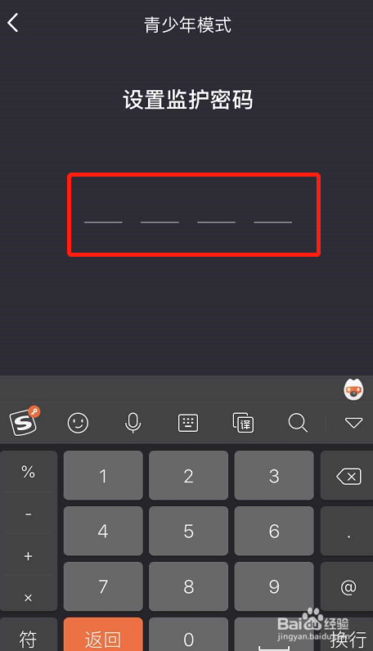The image size is (373, 651).
Task: Tap the back arrow beside 青少年模式
Action: (x=13, y=23)
